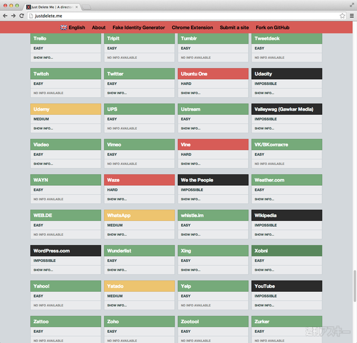Open the Fake Identity Generator link
Image resolution: width=357 pixels, height=343 pixels.
tap(139, 27)
